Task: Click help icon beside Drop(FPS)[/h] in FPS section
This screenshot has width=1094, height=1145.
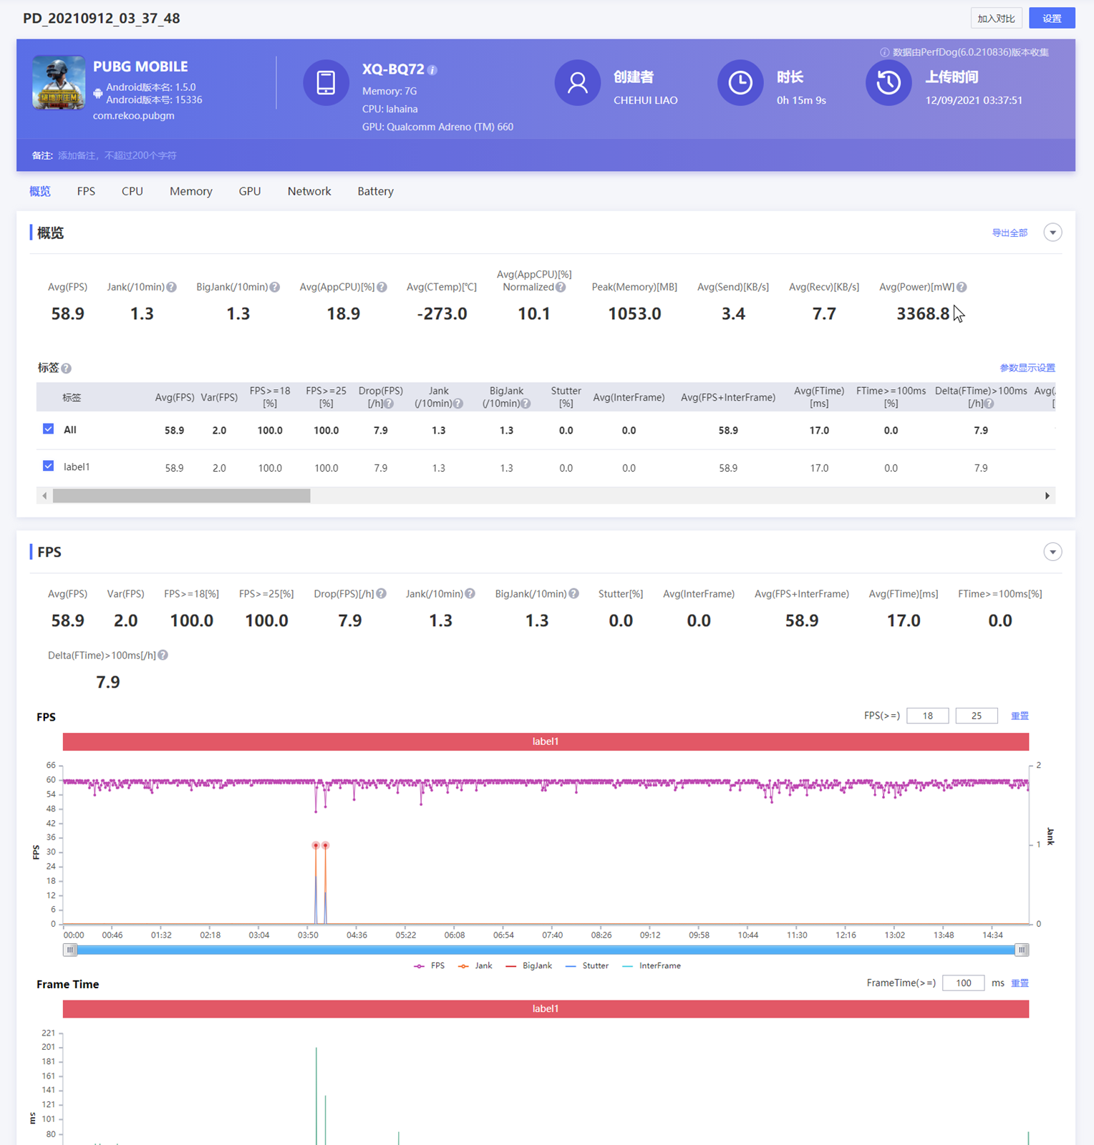Action: click(382, 594)
